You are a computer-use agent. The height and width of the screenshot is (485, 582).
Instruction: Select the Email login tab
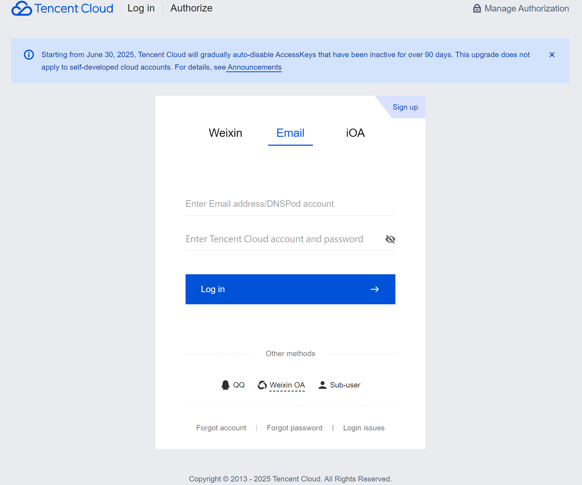pyautogui.click(x=290, y=133)
